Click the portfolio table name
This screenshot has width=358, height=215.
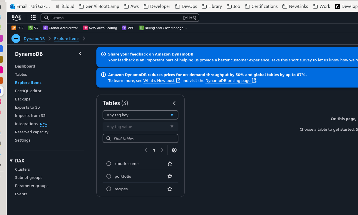click(x=123, y=176)
